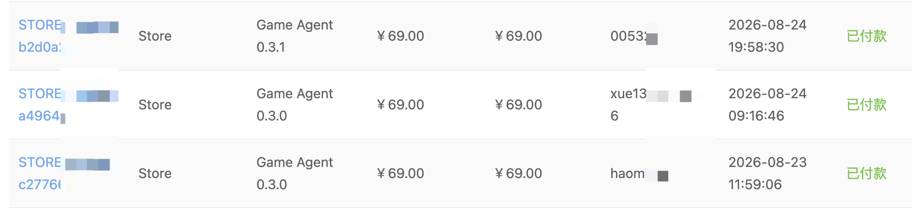Click the Store cell in the b2d0a order row
The image size is (912, 210).
pyautogui.click(x=155, y=36)
